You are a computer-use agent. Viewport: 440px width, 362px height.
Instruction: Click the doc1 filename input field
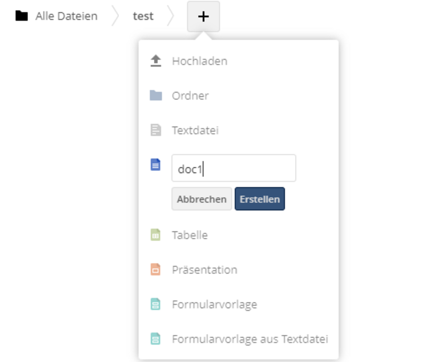click(x=234, y=168)
